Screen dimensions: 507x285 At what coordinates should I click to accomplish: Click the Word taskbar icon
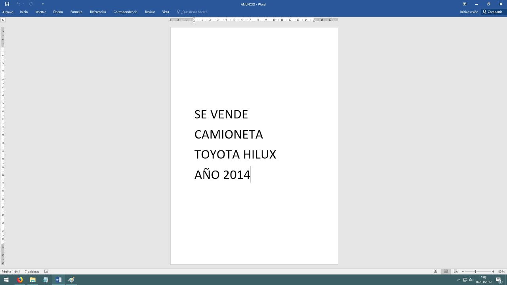coord(59,280)
